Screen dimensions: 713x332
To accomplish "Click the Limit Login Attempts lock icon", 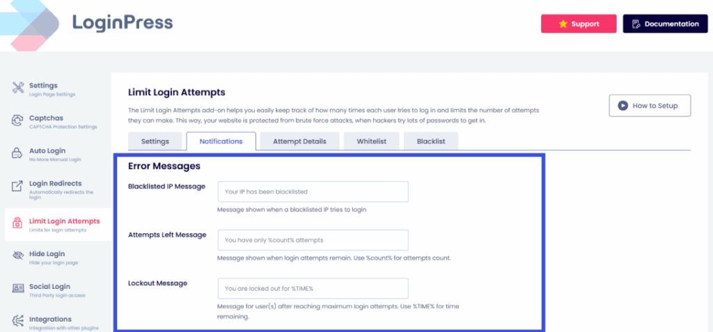I will click(18, 224).
